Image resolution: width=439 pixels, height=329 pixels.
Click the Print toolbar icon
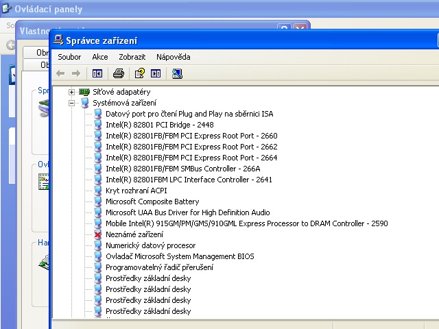[x=119, y=73]
